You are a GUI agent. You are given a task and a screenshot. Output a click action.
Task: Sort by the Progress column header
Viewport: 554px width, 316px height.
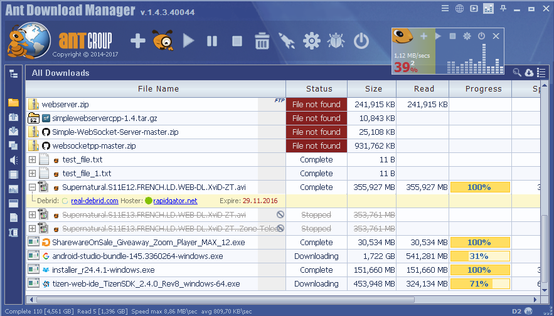point(481,89)
